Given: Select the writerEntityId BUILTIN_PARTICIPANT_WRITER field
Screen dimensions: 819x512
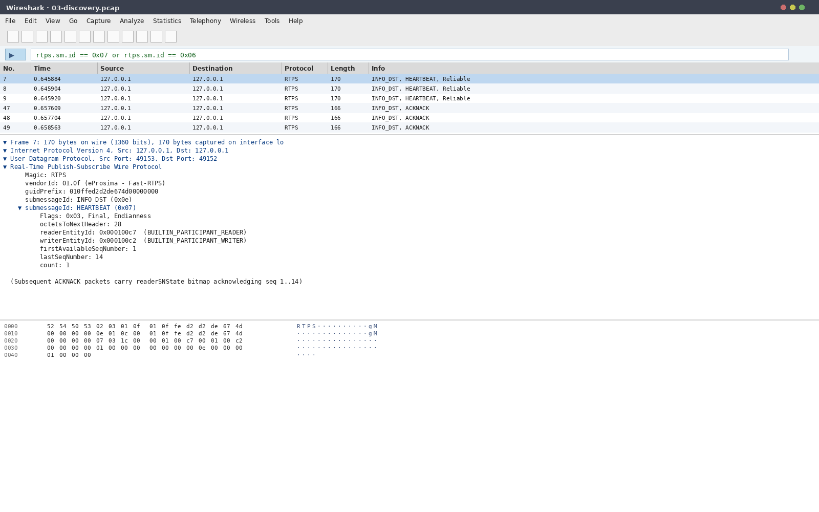Looking at the screenshot, I should [143, 241].
